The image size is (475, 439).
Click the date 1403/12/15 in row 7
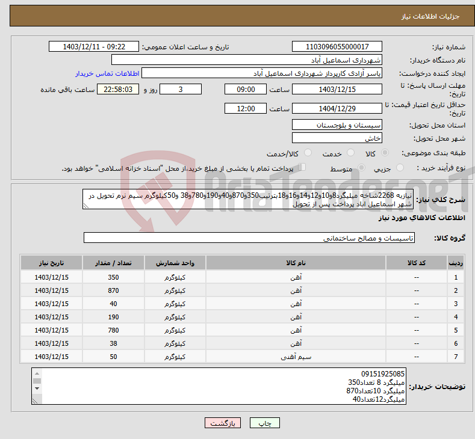(x=52, y=357)
